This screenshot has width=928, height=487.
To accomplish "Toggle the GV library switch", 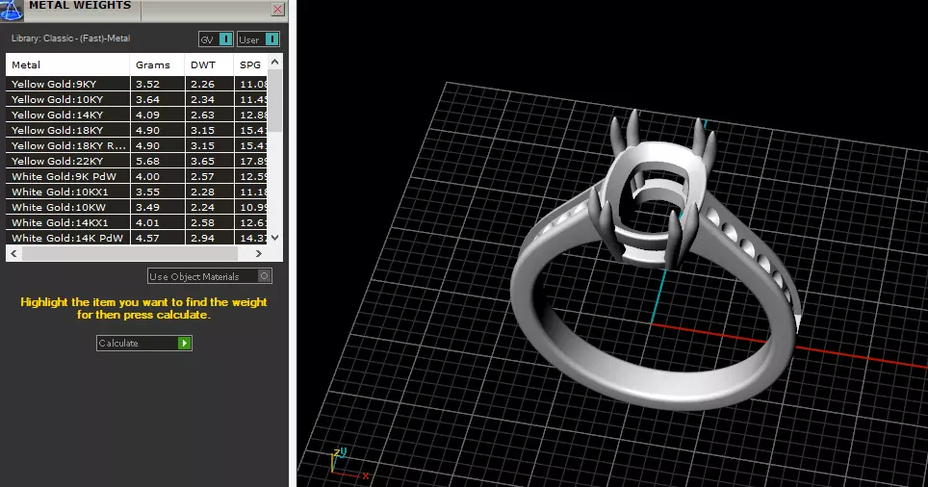I will tap(216, 39).
